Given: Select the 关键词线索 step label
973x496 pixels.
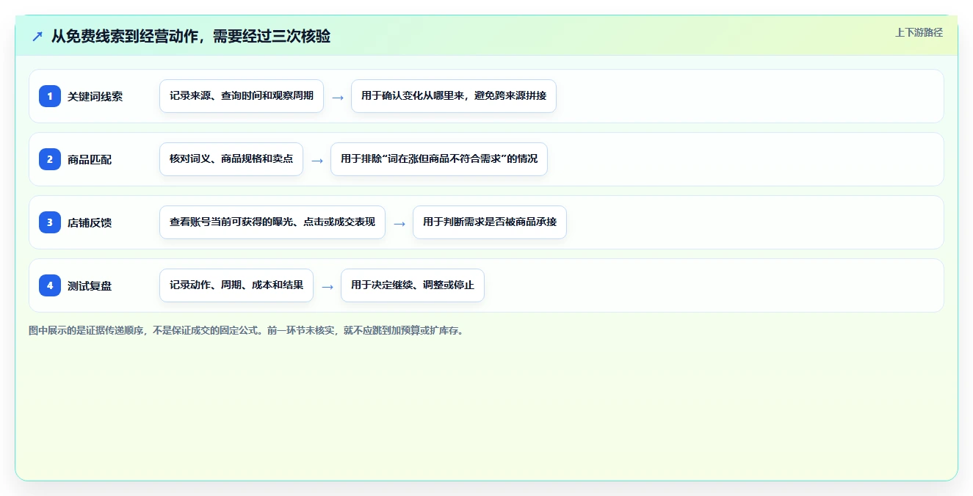Looking at the screenshot, I should click(x=95, y=97).
